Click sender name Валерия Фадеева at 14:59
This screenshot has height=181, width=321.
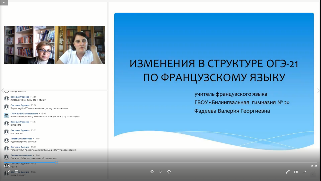[20, 97]
